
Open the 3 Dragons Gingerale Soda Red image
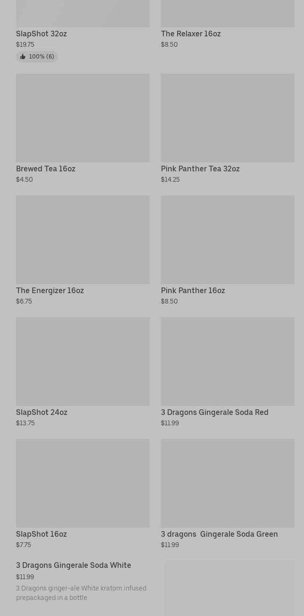pos(228,362)
